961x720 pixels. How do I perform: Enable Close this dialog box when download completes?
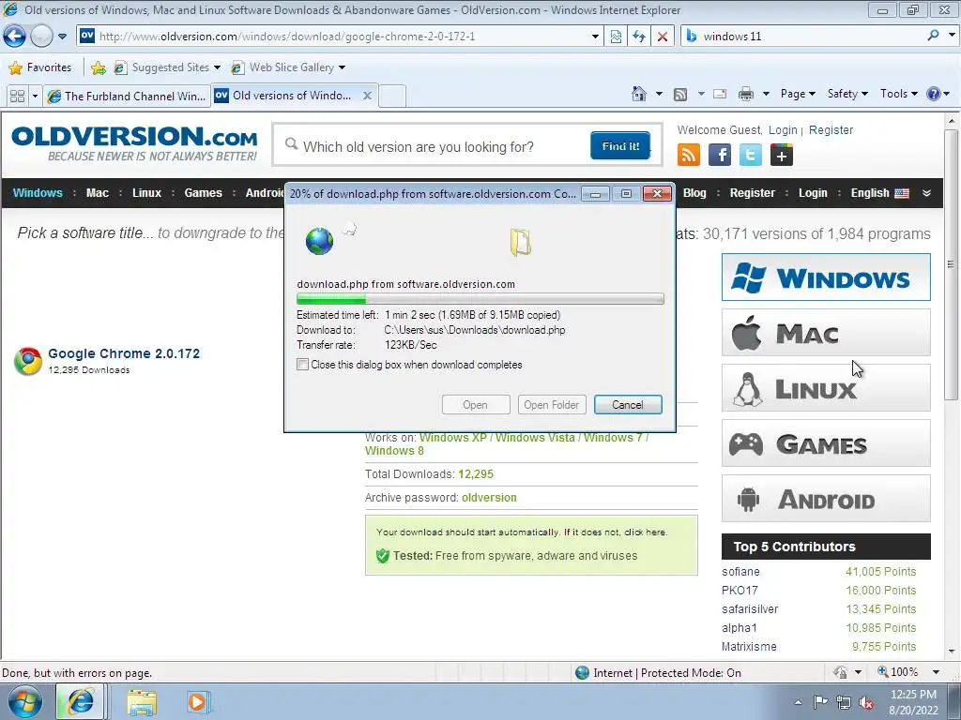coord(302,365)
